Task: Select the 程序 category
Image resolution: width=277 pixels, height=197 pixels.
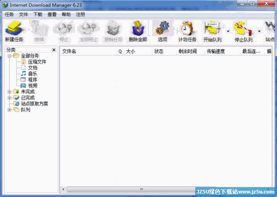Action: (29, 80)
